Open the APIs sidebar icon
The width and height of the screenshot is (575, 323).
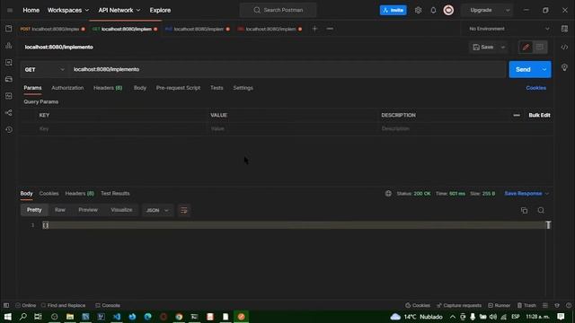9,46
